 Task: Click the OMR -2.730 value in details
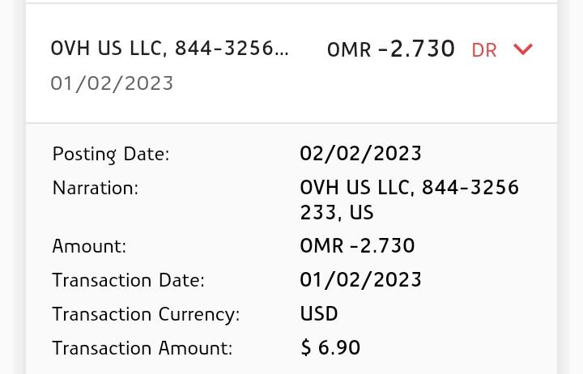coord(357,246)
